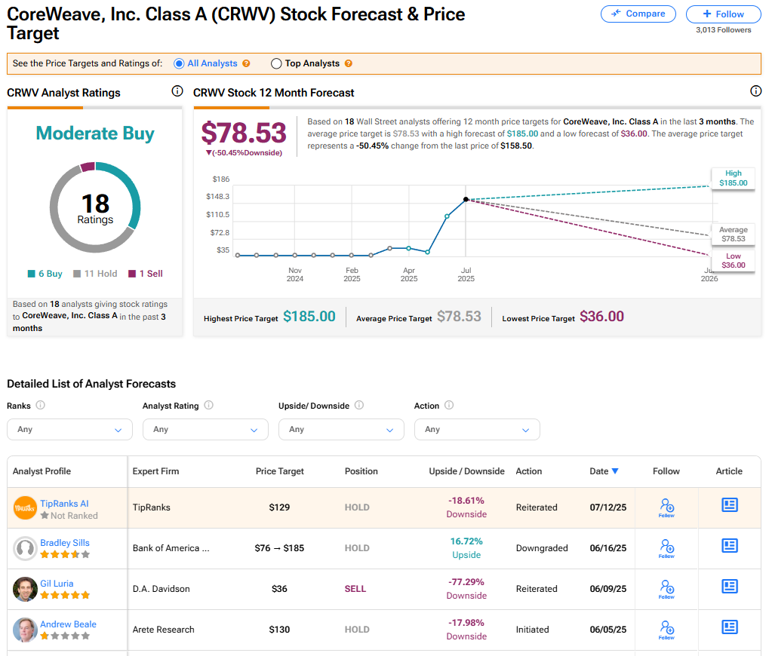772x656 pixels.
Task: Click the TipRanks AI orange avatar
Action: tap(25, 508)
